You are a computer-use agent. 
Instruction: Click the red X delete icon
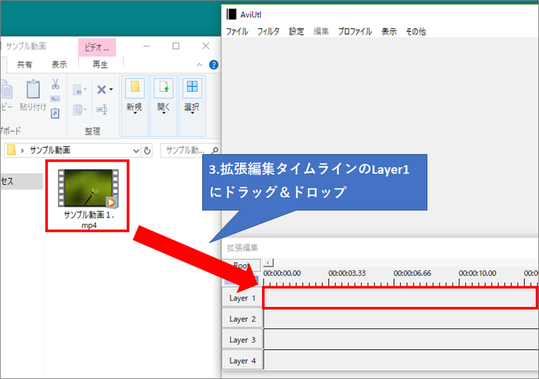tap(102, 90)
